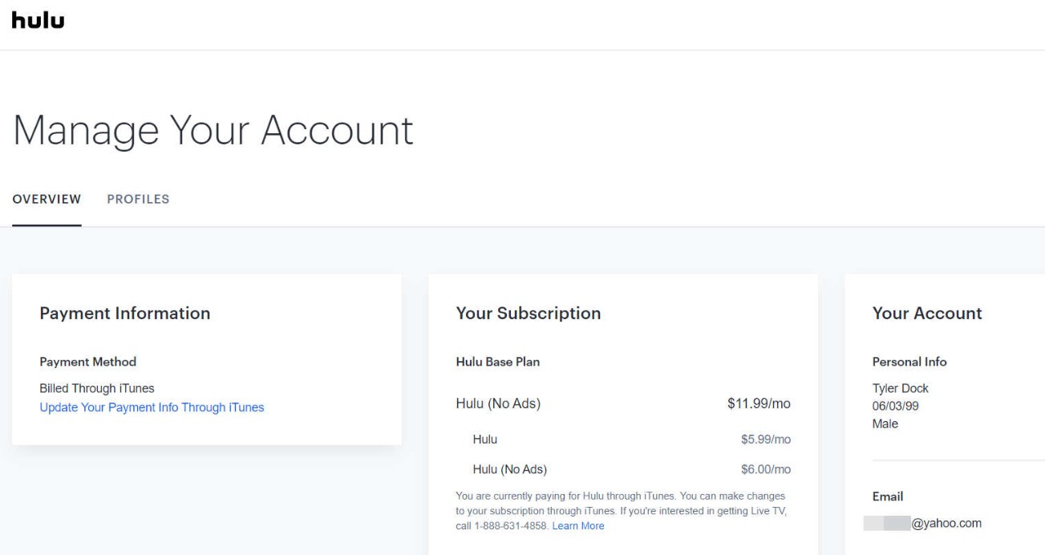Open the Profiles tab
The width and height of the screenshot is (1045, 555).
[138, 199]
